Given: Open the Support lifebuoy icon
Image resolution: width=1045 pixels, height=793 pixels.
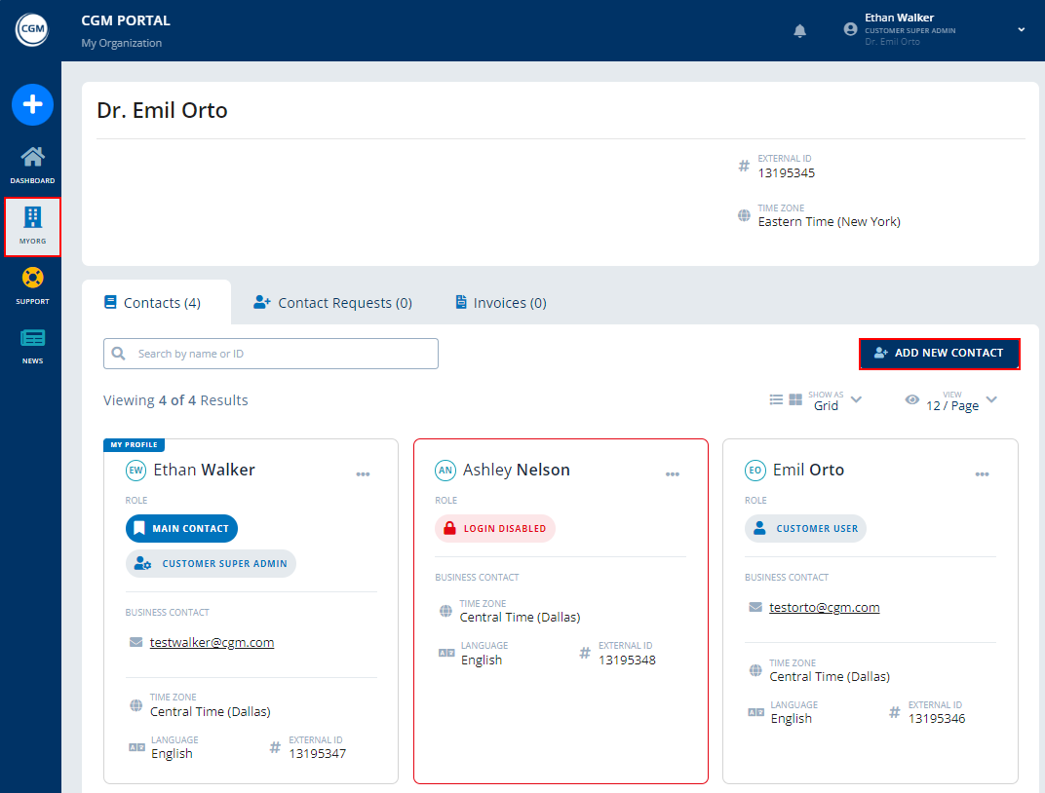Looking at the screenshot, I should pyautogui.click(x=32, y=279).
